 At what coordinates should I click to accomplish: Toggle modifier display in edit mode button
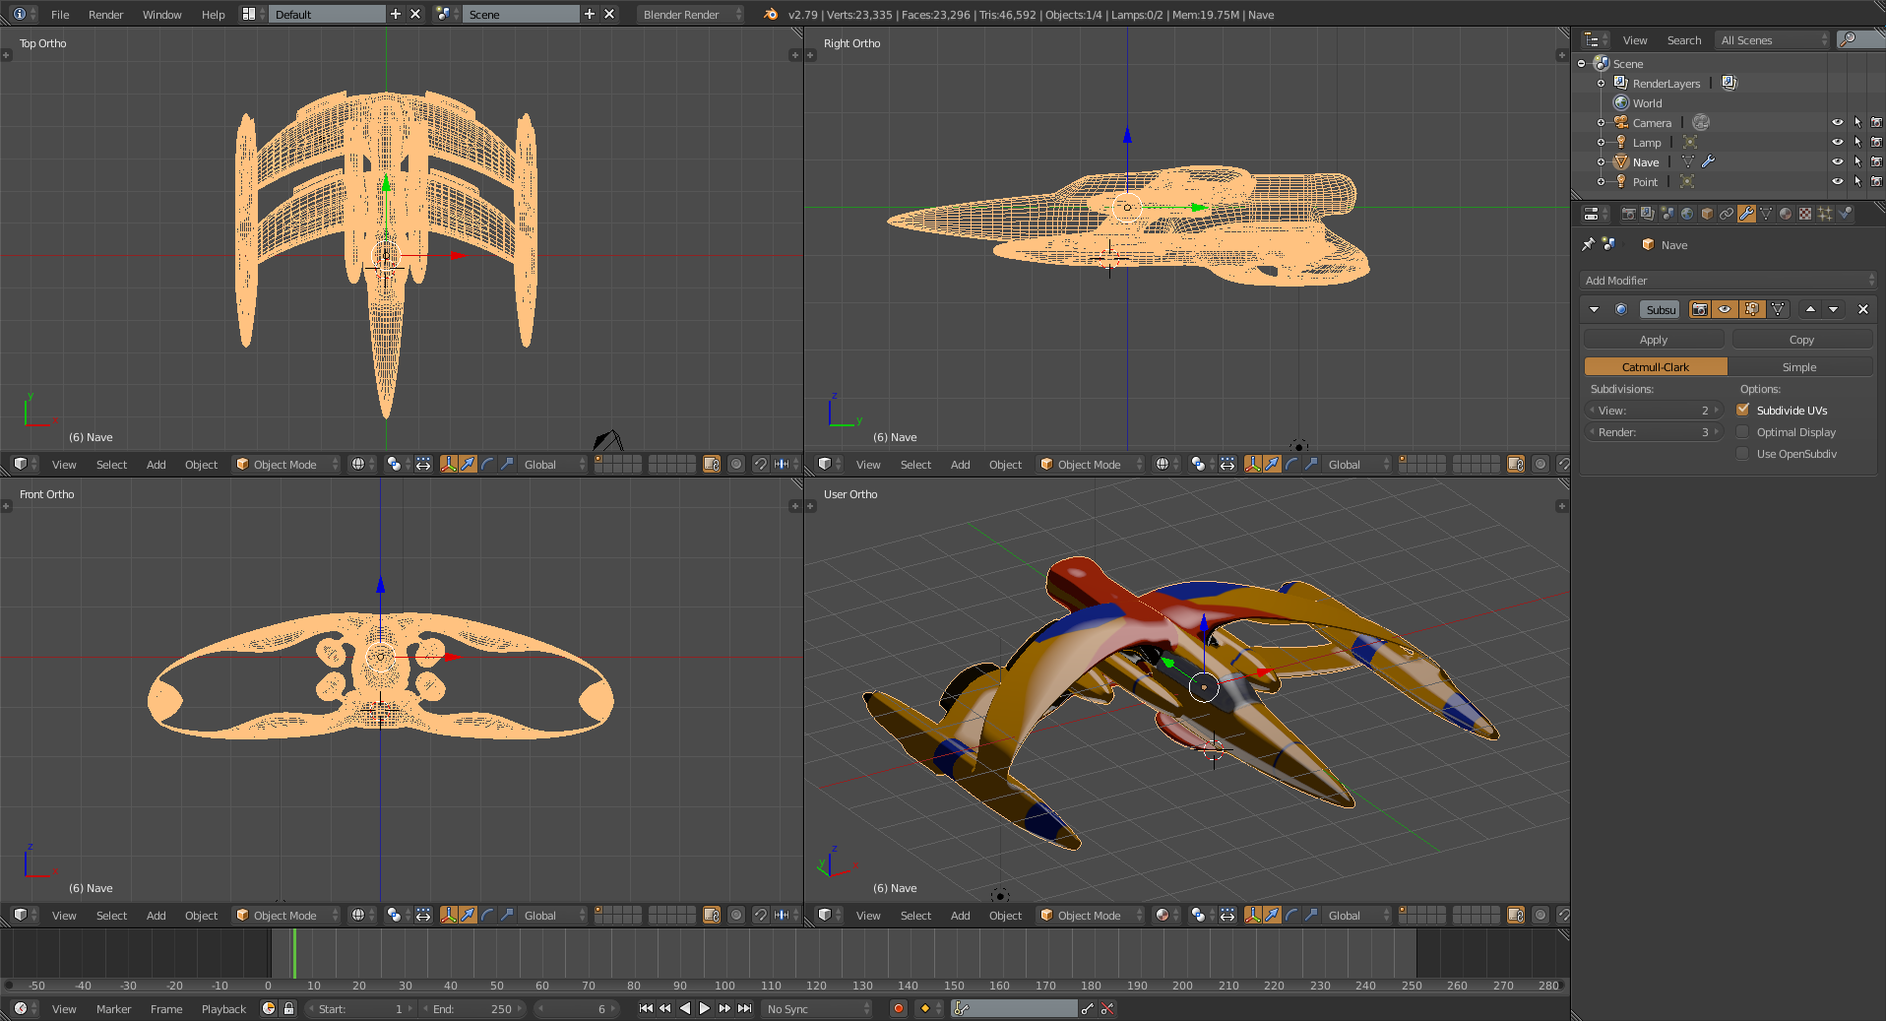[x=1751, y=309]
